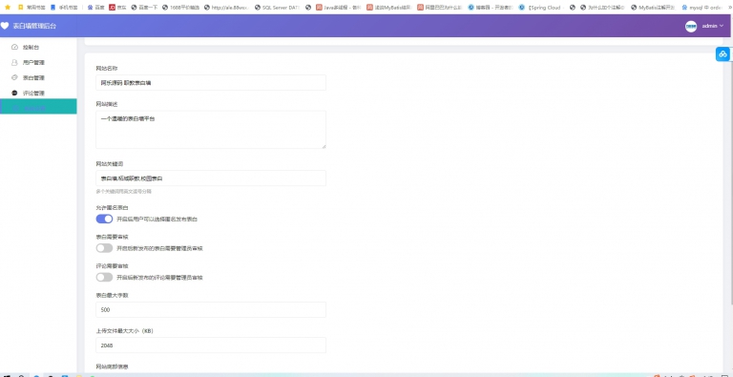Click the 控制台 dashboard gauge icon
733x377 pixels.
[14, 47]
